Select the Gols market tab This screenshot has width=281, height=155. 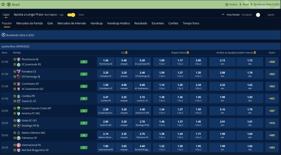50,23
